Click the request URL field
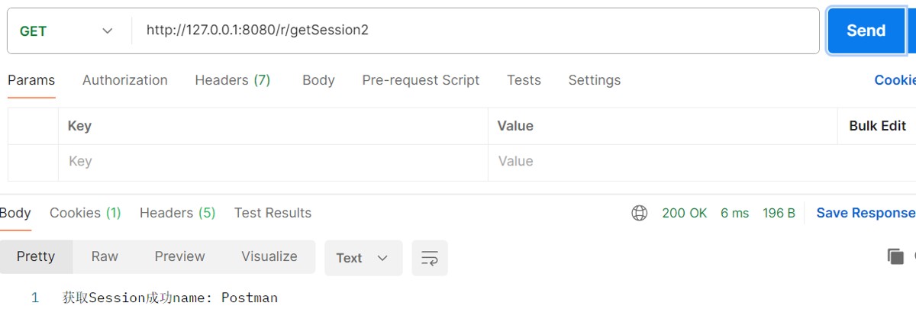 (473, 31)
